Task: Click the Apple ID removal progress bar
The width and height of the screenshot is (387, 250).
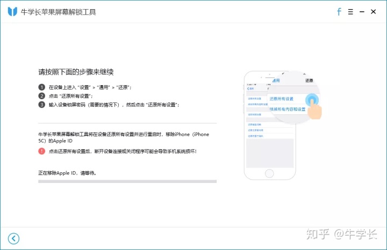Action: click(x=127, y=181)
